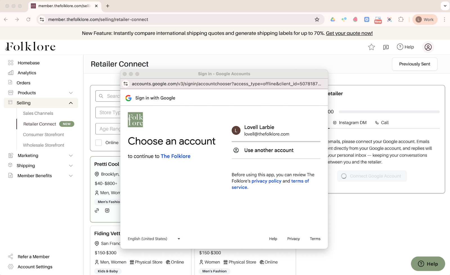Switch to the Instagram DM tab

click(x=350, y=123)
